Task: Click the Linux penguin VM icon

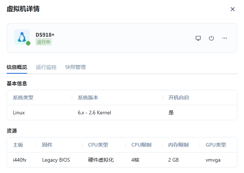Action: (22, 37)
